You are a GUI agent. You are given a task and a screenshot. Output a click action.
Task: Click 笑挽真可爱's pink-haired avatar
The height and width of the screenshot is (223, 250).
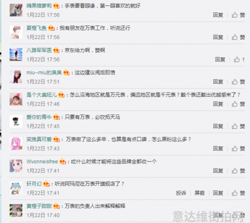16,143
